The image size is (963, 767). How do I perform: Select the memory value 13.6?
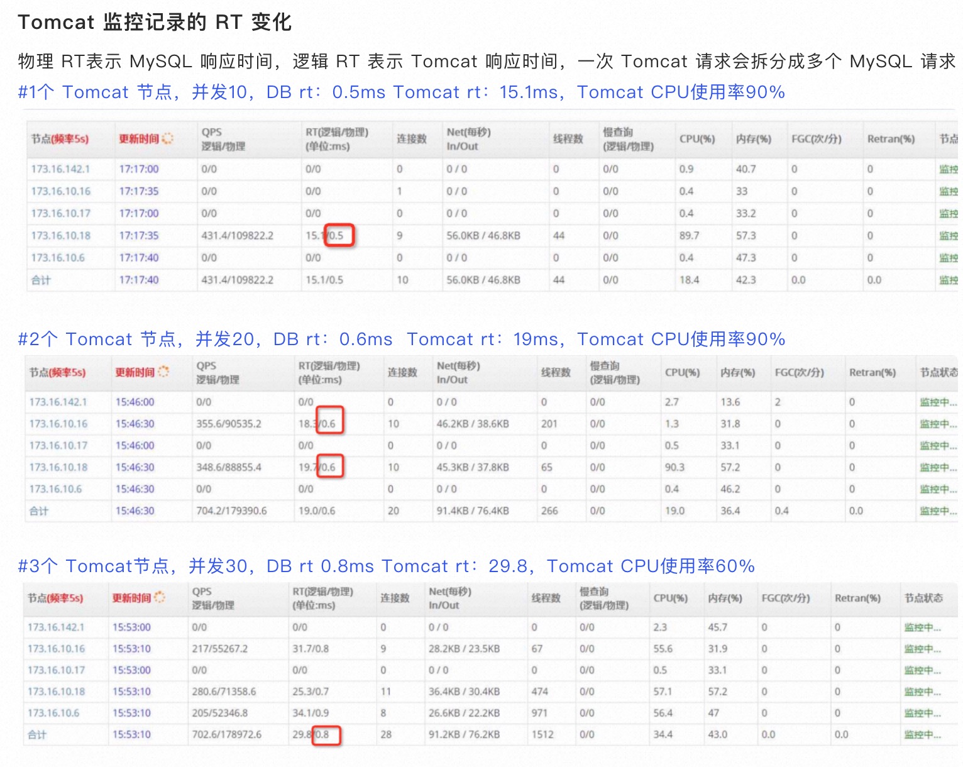(730, 402)
